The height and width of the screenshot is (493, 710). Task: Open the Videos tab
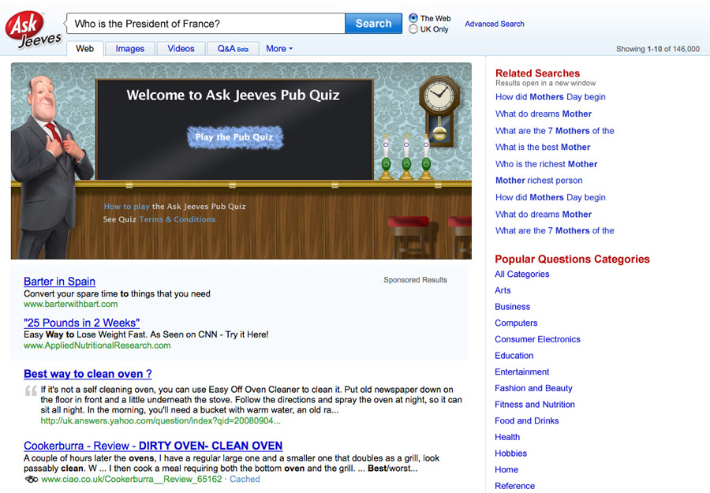tap(181, 48)
